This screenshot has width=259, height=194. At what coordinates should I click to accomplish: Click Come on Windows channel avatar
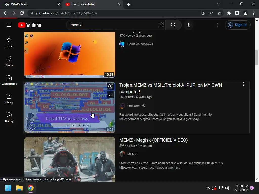122,44
